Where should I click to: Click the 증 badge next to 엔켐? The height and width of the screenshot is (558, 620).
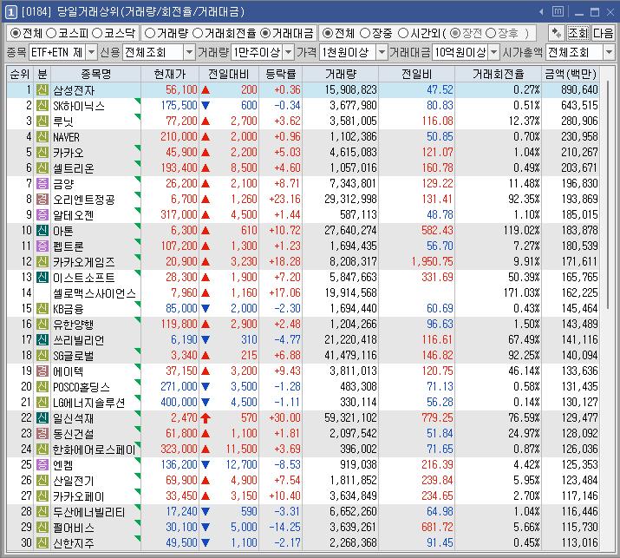coord(42,464)
